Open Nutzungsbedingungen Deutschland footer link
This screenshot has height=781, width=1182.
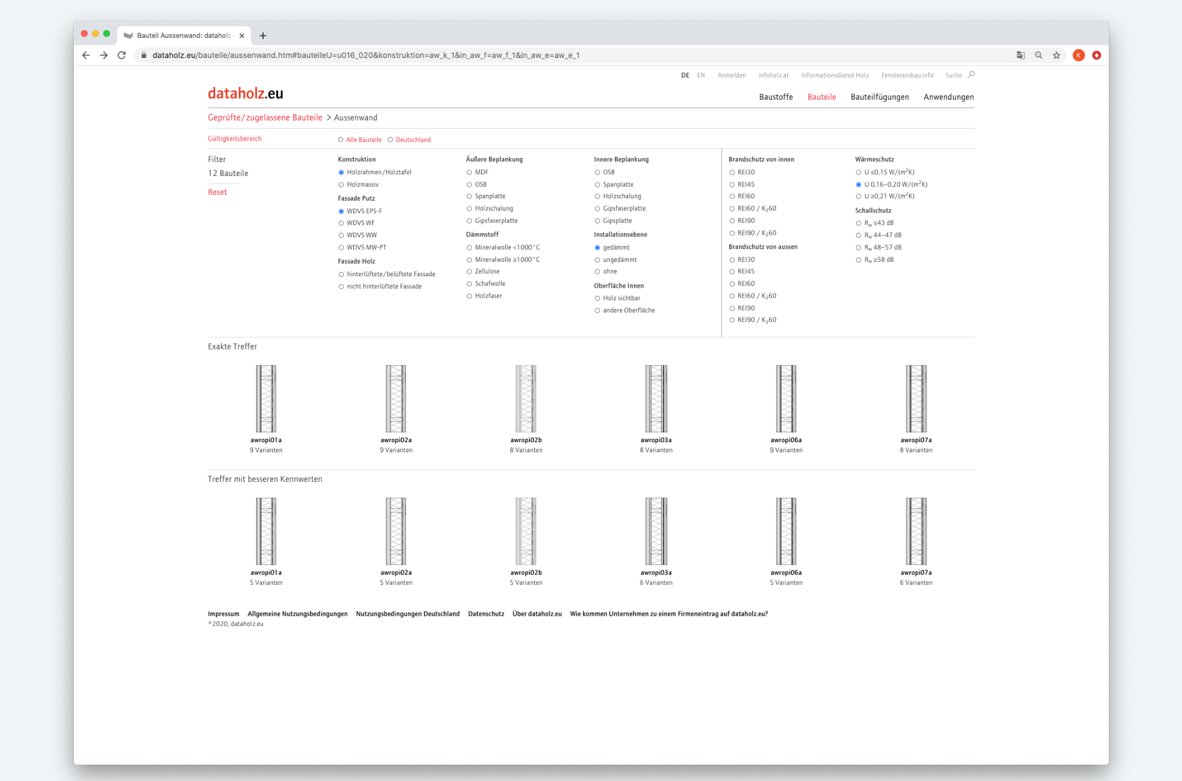click(407, 614)
